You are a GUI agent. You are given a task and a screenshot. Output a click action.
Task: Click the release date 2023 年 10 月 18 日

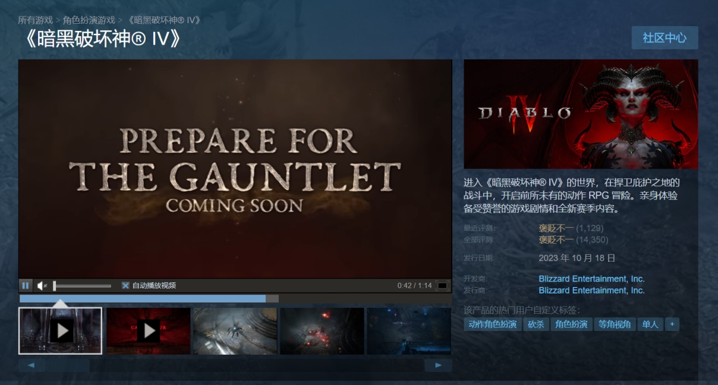[577, 258]
